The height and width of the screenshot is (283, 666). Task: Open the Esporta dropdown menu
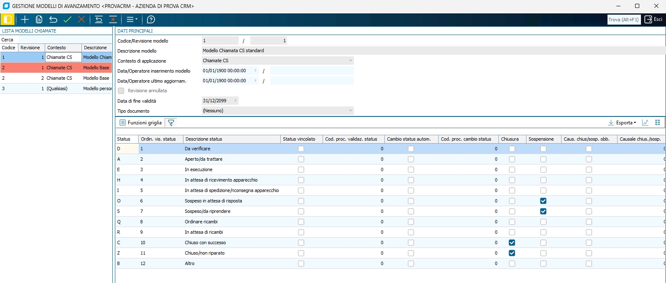coord(622,123)
